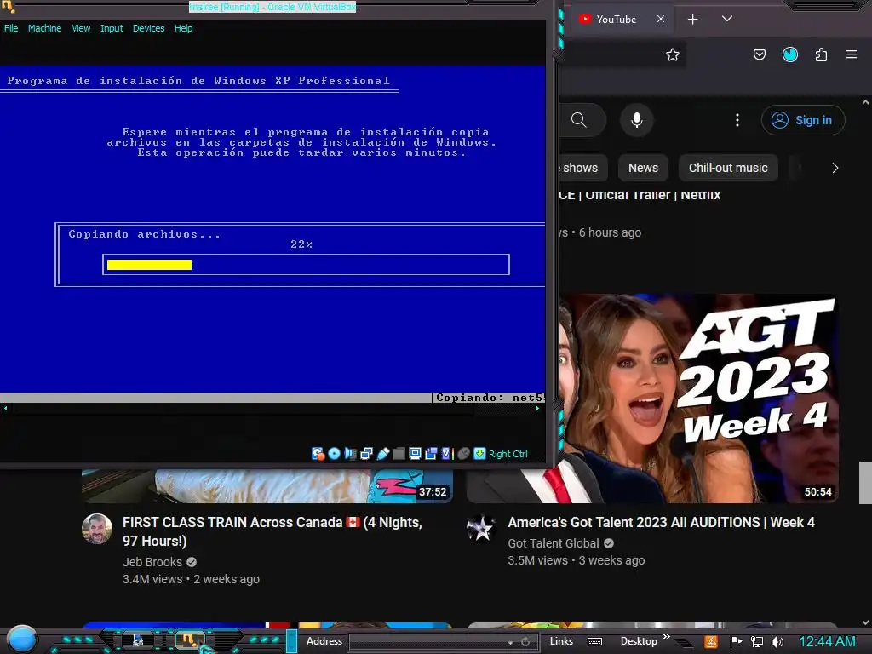Viewport: 872px width, 654px height.
Task: Click the VirtualBox taskbar button
Action: (x=189, y=640)
